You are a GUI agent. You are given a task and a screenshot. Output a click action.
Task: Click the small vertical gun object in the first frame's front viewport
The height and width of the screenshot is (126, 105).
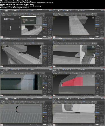click(x=10, y=28)
